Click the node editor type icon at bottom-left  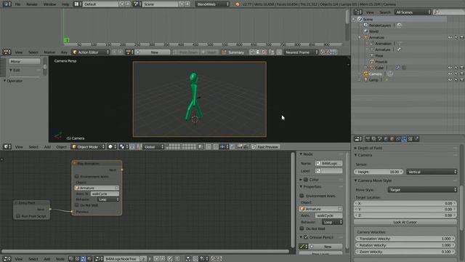click(x=7, y=259)
